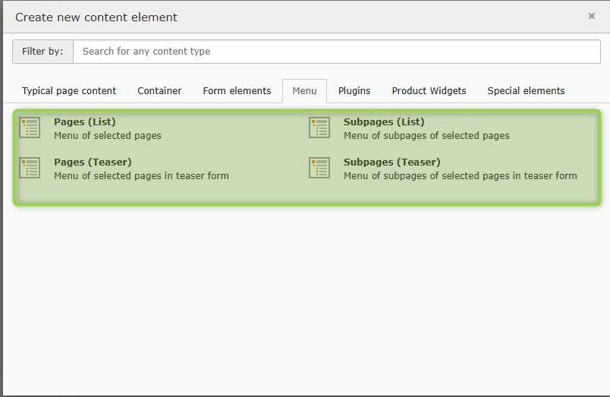Image resolution: width=610 pixels, height=397 pixels.
Task: Click the Pages (List) menu icon
Action: coord(30,128)
